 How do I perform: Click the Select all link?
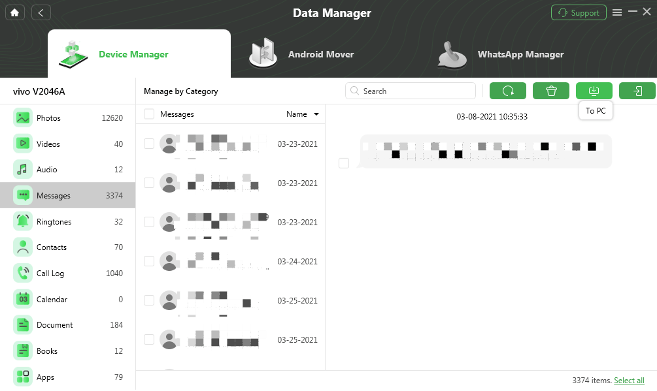(x=629, y=381)
